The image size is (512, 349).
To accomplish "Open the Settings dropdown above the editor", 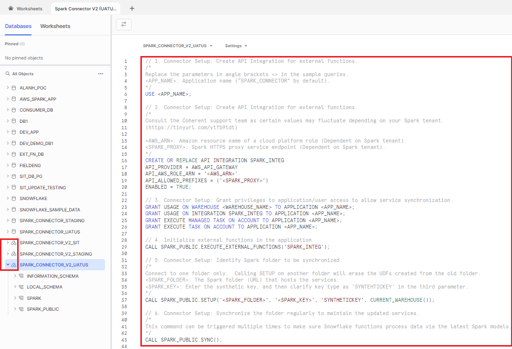I will click(x=236, y=46).
